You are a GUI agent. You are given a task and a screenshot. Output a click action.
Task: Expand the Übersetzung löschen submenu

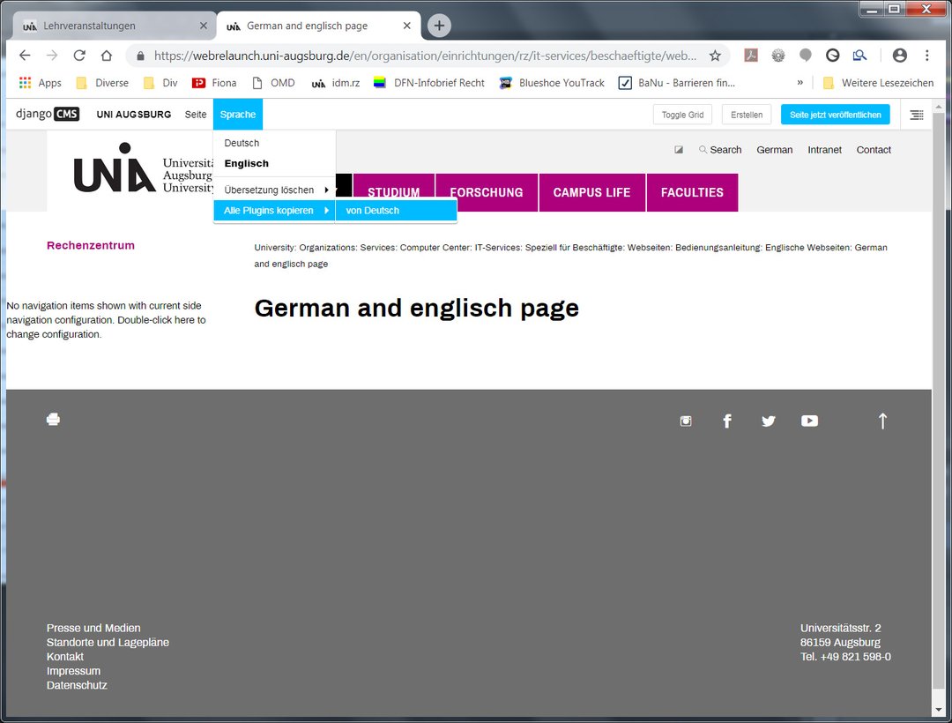coord(274,190)
